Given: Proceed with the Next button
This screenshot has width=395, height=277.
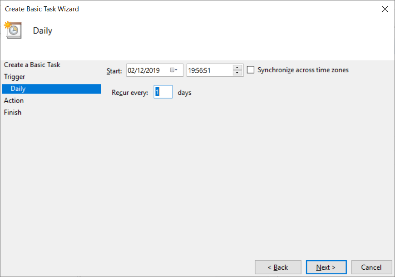Looking at the screenshot, I should (x=326, y=267).
